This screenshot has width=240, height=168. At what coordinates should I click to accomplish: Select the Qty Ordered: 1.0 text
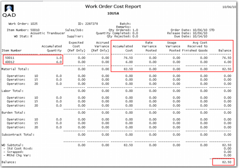[123, 30]
